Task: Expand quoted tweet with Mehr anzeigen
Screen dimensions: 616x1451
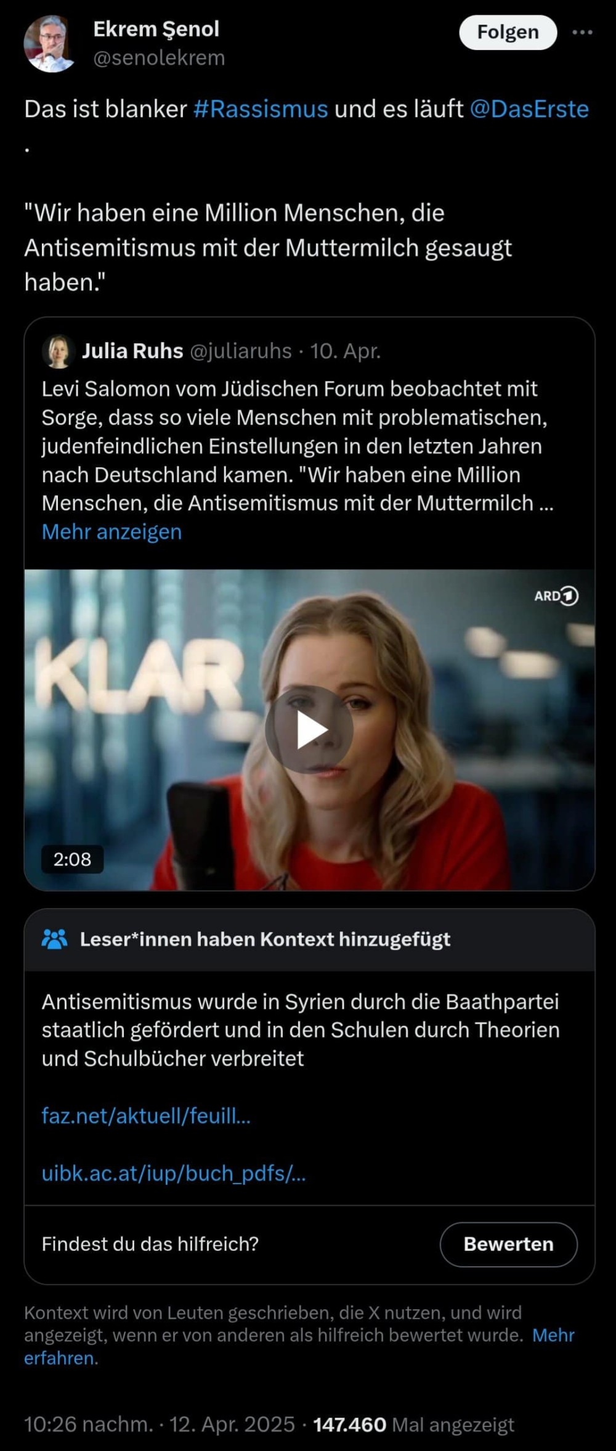Action: click(111, 531)
